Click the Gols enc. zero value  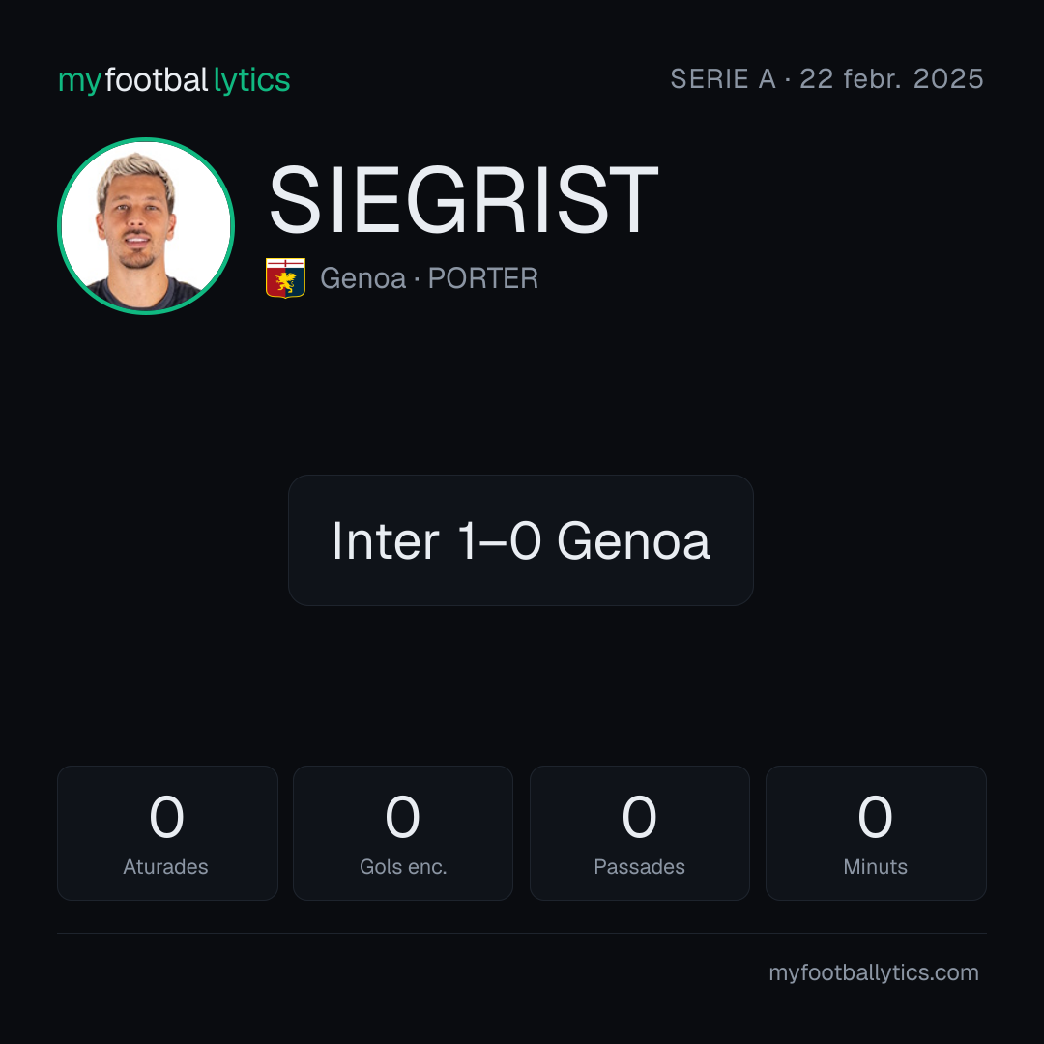tap(403, 817)
